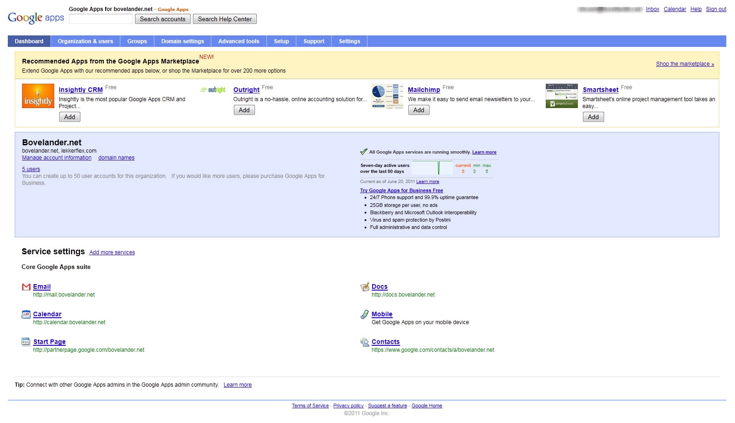
Task: Click Learn more beside Current as of date
Action: click(428, 182)
